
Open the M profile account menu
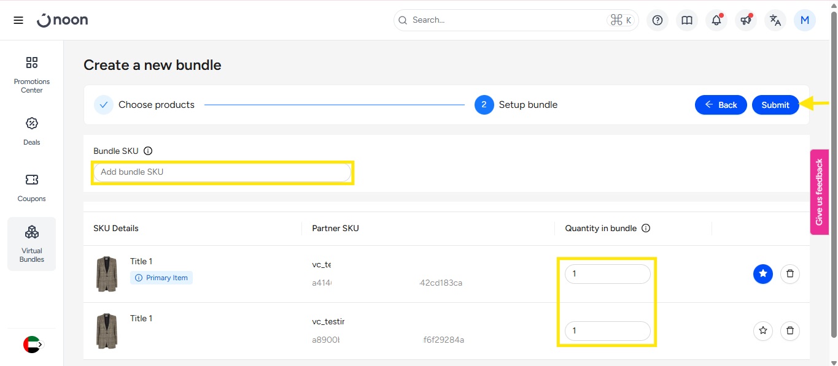(805, 20)
